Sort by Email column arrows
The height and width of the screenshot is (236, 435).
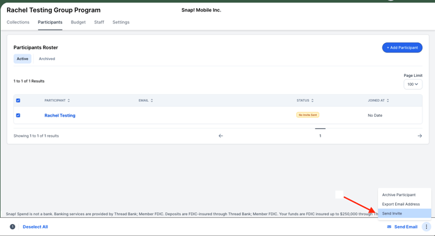(x=152, y=100)
